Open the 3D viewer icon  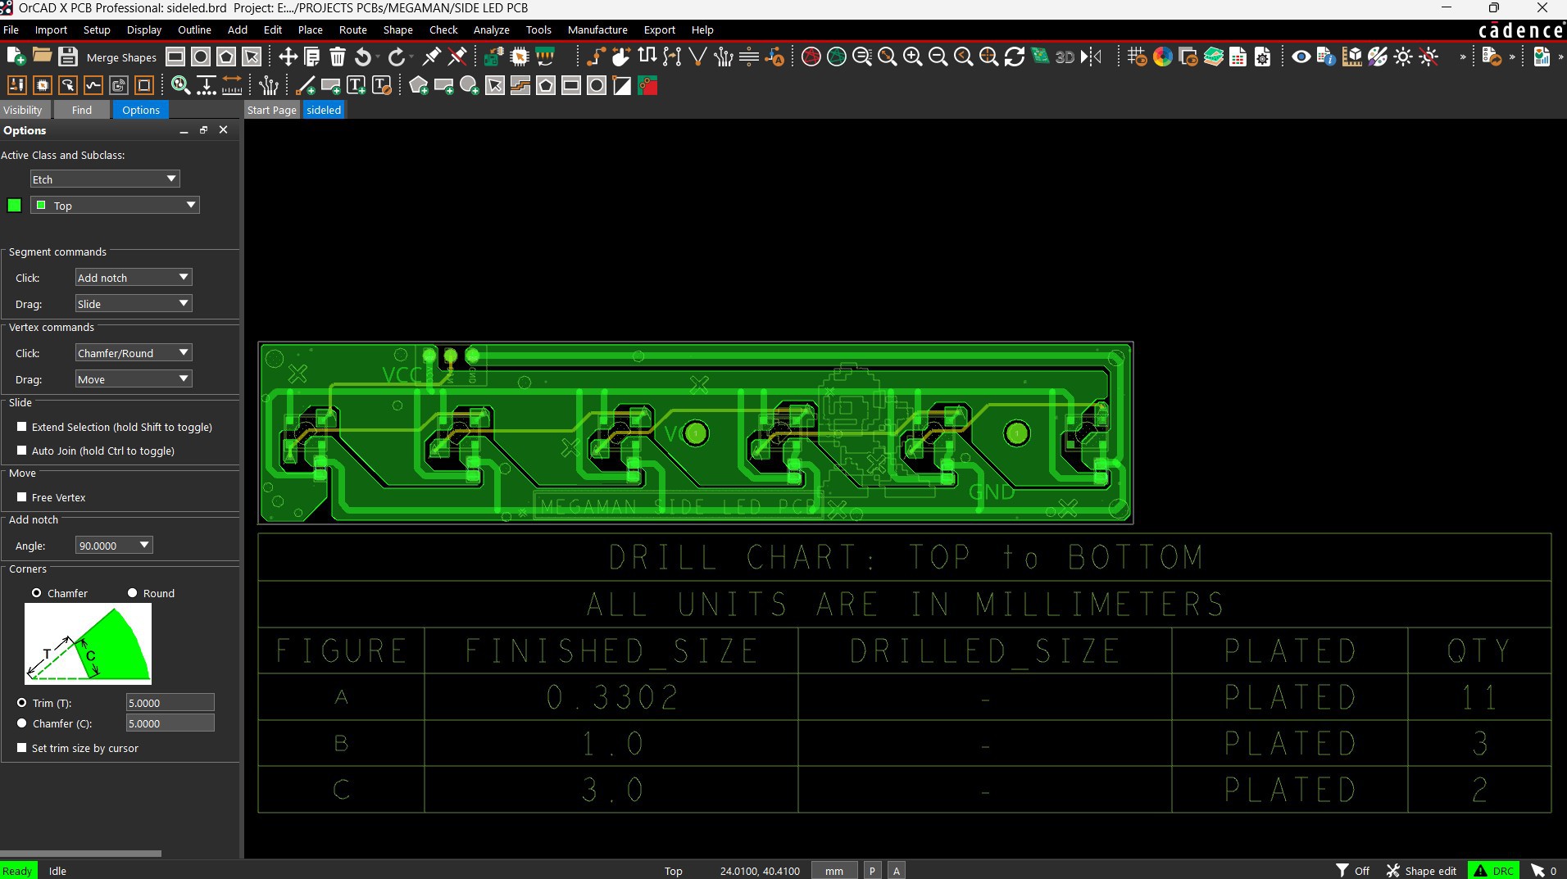click(1065, 57)
